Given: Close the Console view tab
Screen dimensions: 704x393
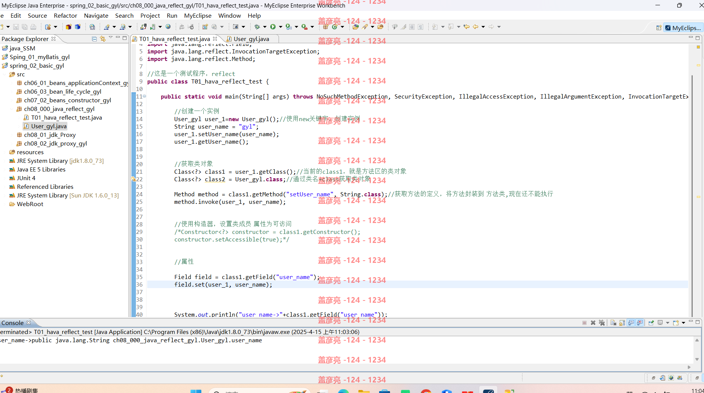Looking at the screenshot, I should (29, 323).
